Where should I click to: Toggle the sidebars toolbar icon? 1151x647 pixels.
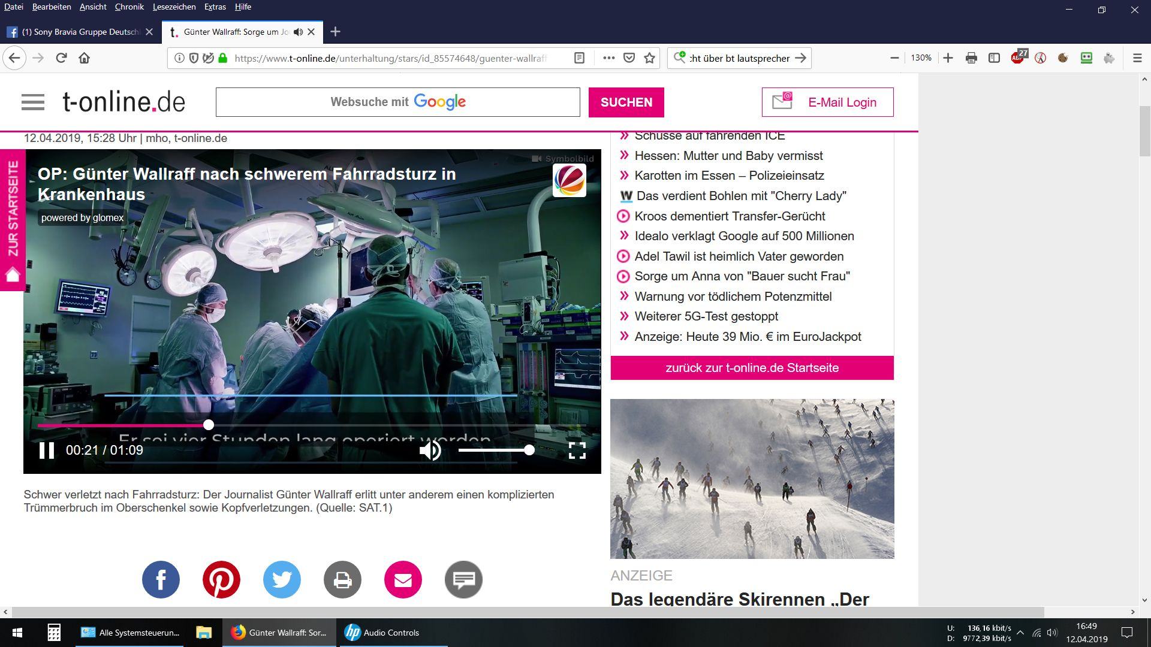pos(994,58)
